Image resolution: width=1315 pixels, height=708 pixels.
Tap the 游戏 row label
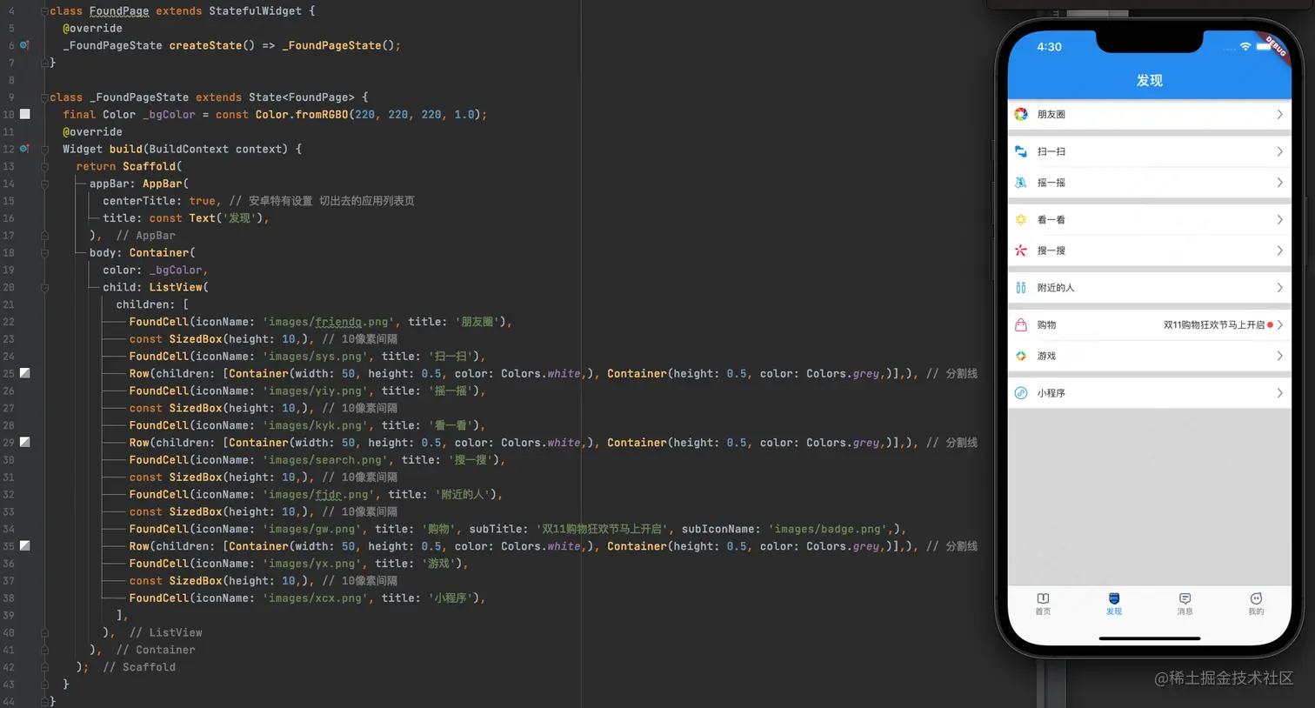[1046, 356]
